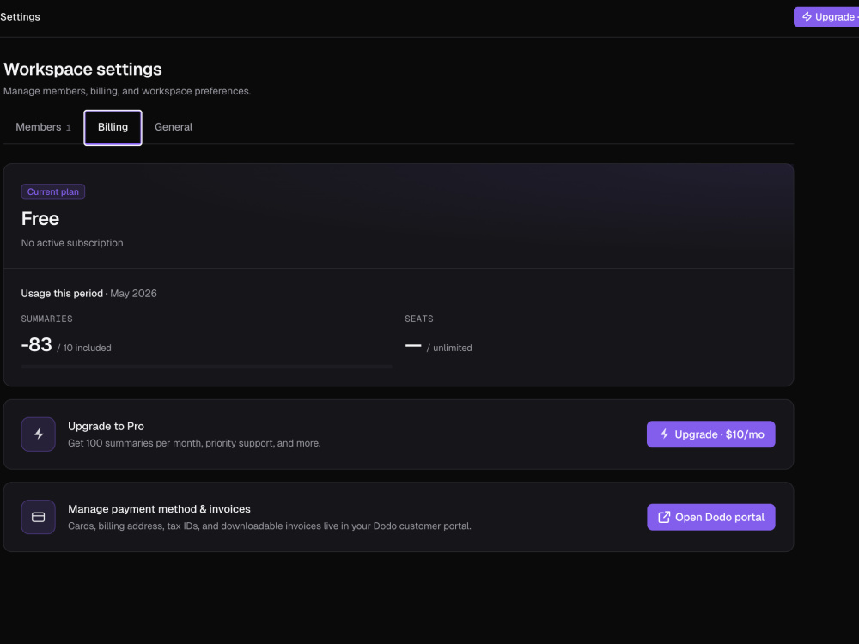Viewport: 859px width, 644px height.
Task: Click the Settings header label
Action: (x=21, y=17)
